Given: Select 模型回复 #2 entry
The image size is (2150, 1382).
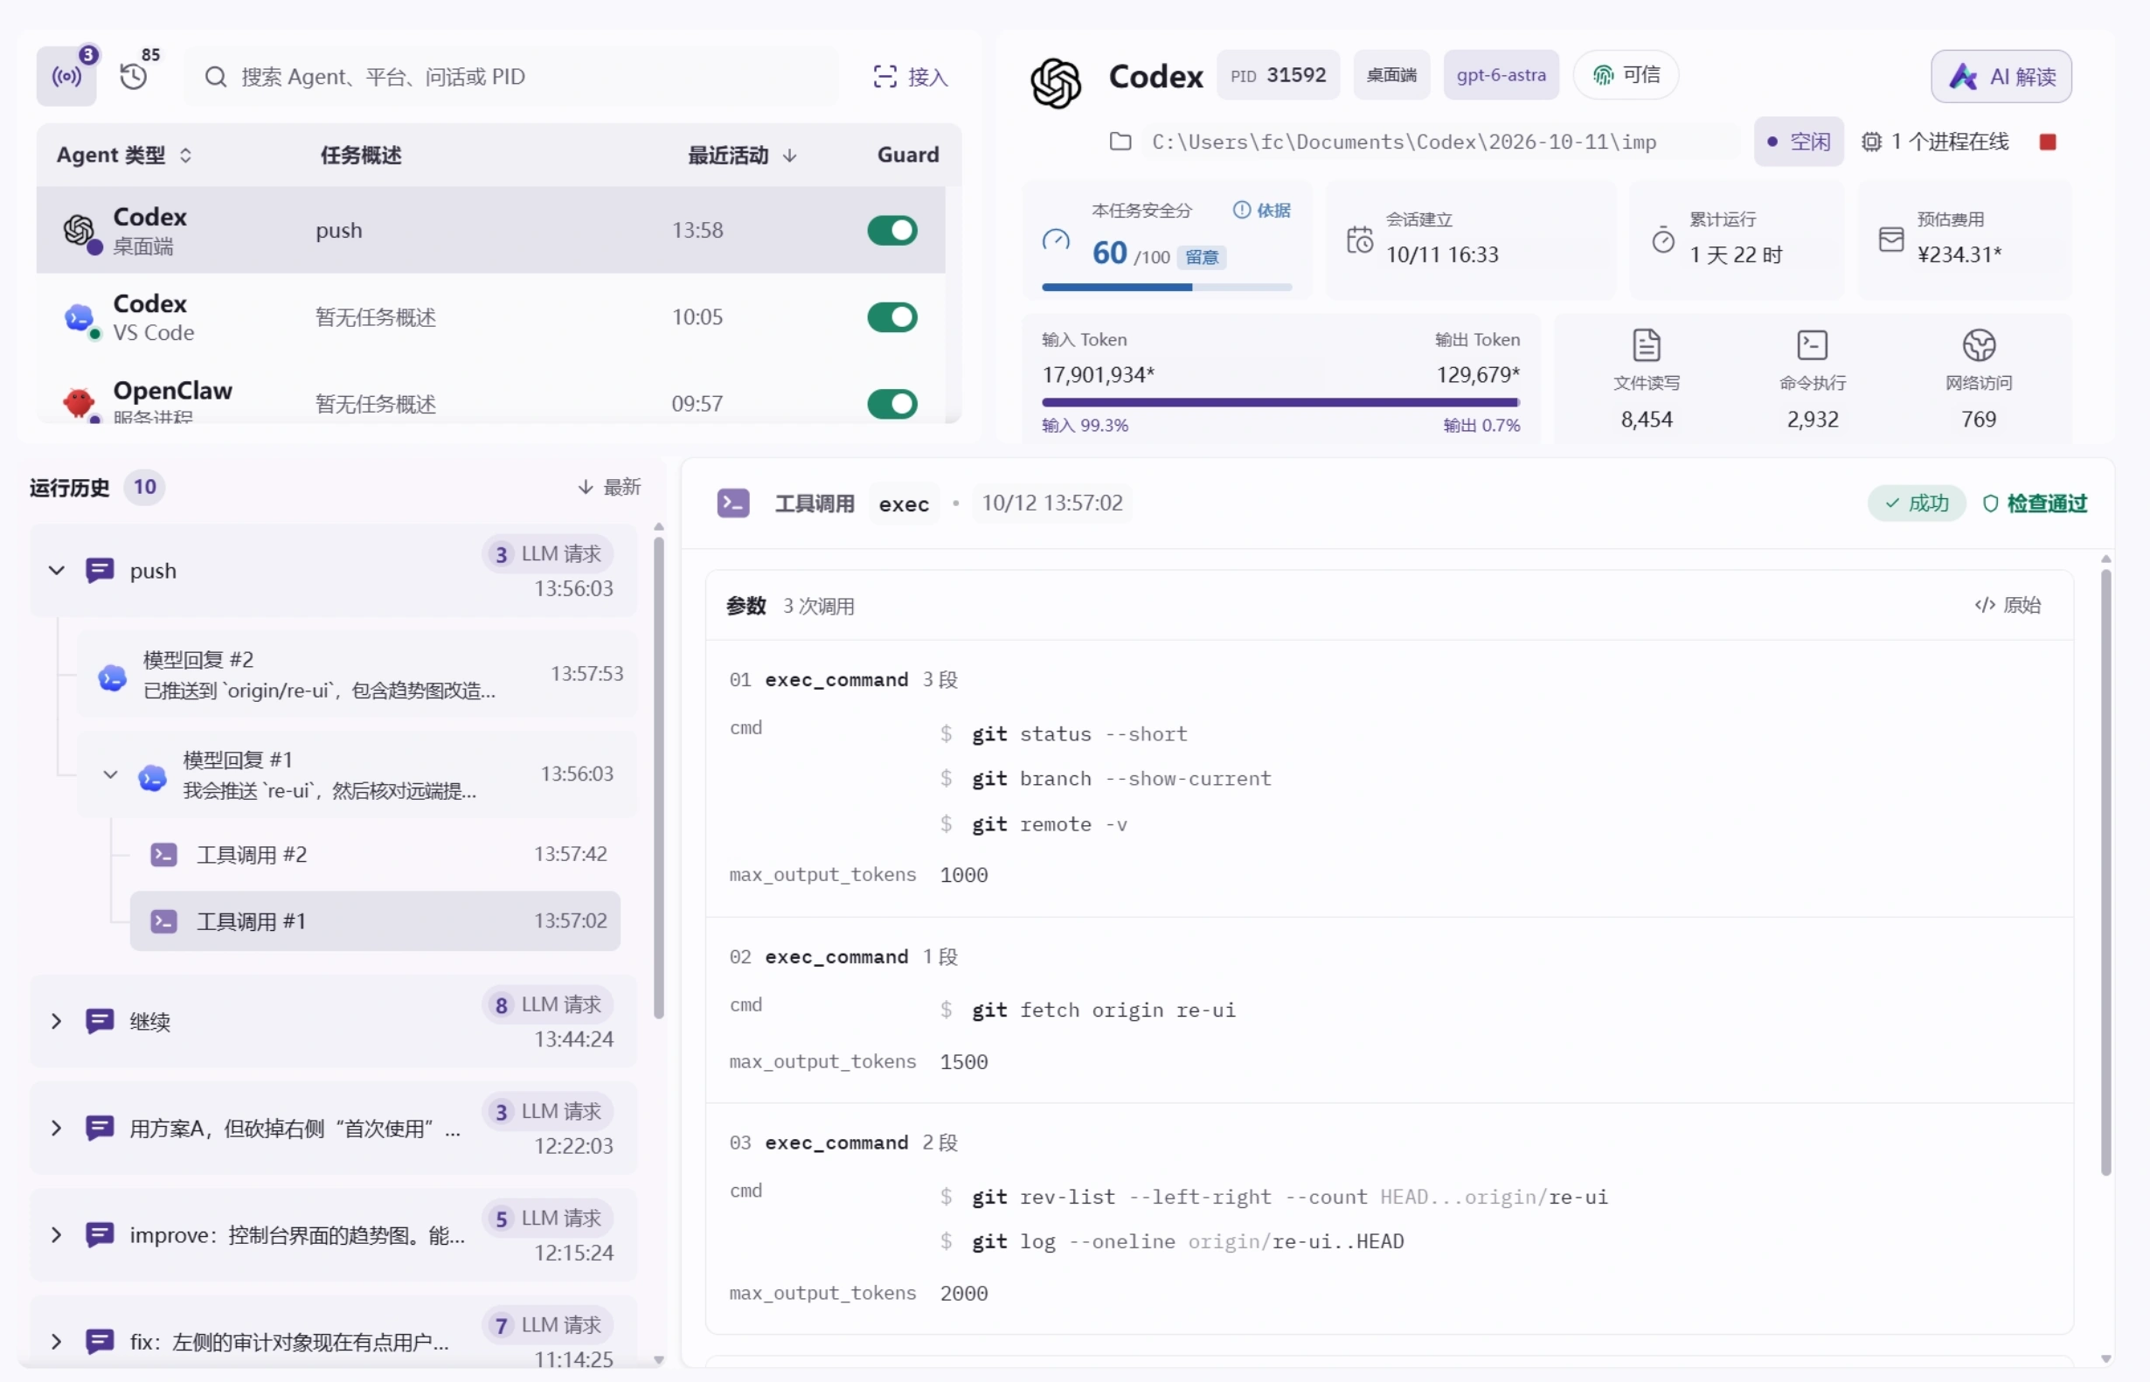Looking at the screenshot, I should point(357,674).
